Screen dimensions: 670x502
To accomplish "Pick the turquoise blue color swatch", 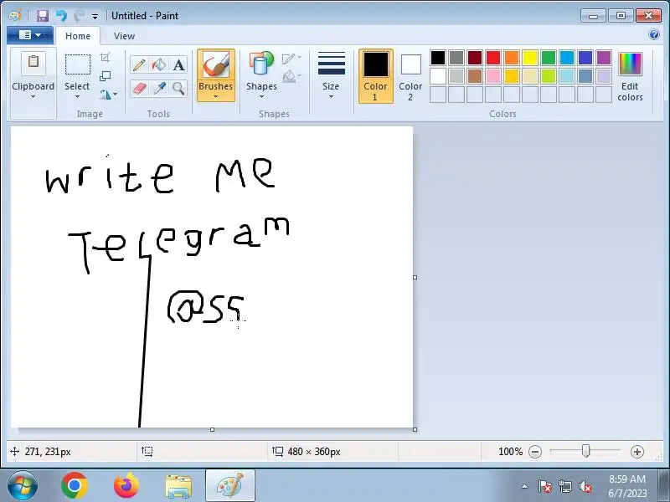I will [567, 58].
